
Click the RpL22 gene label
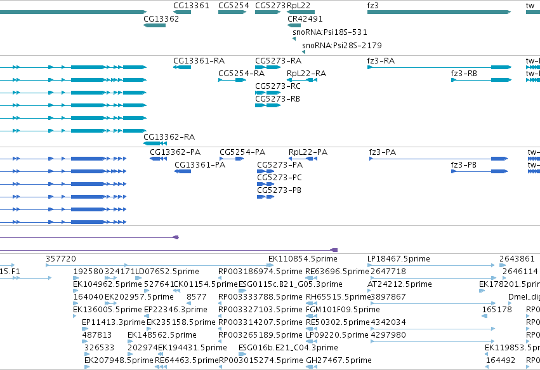point(299,6)
